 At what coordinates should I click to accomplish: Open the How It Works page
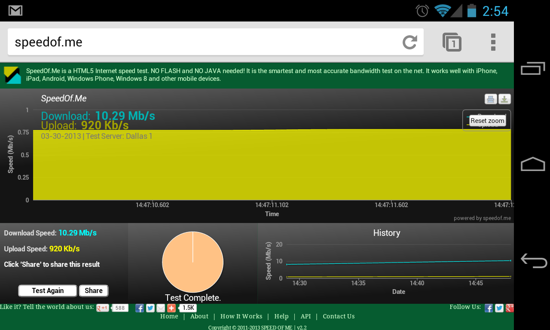click(x=241, y=316)
